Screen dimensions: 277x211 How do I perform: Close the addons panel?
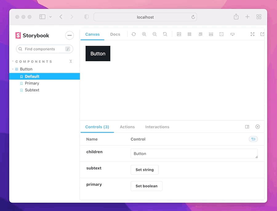258,127
